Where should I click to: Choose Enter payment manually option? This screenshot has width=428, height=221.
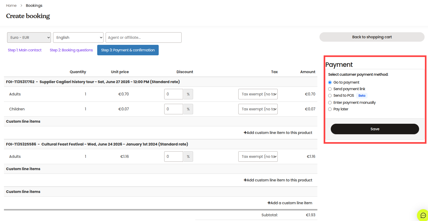click(330, 103)
